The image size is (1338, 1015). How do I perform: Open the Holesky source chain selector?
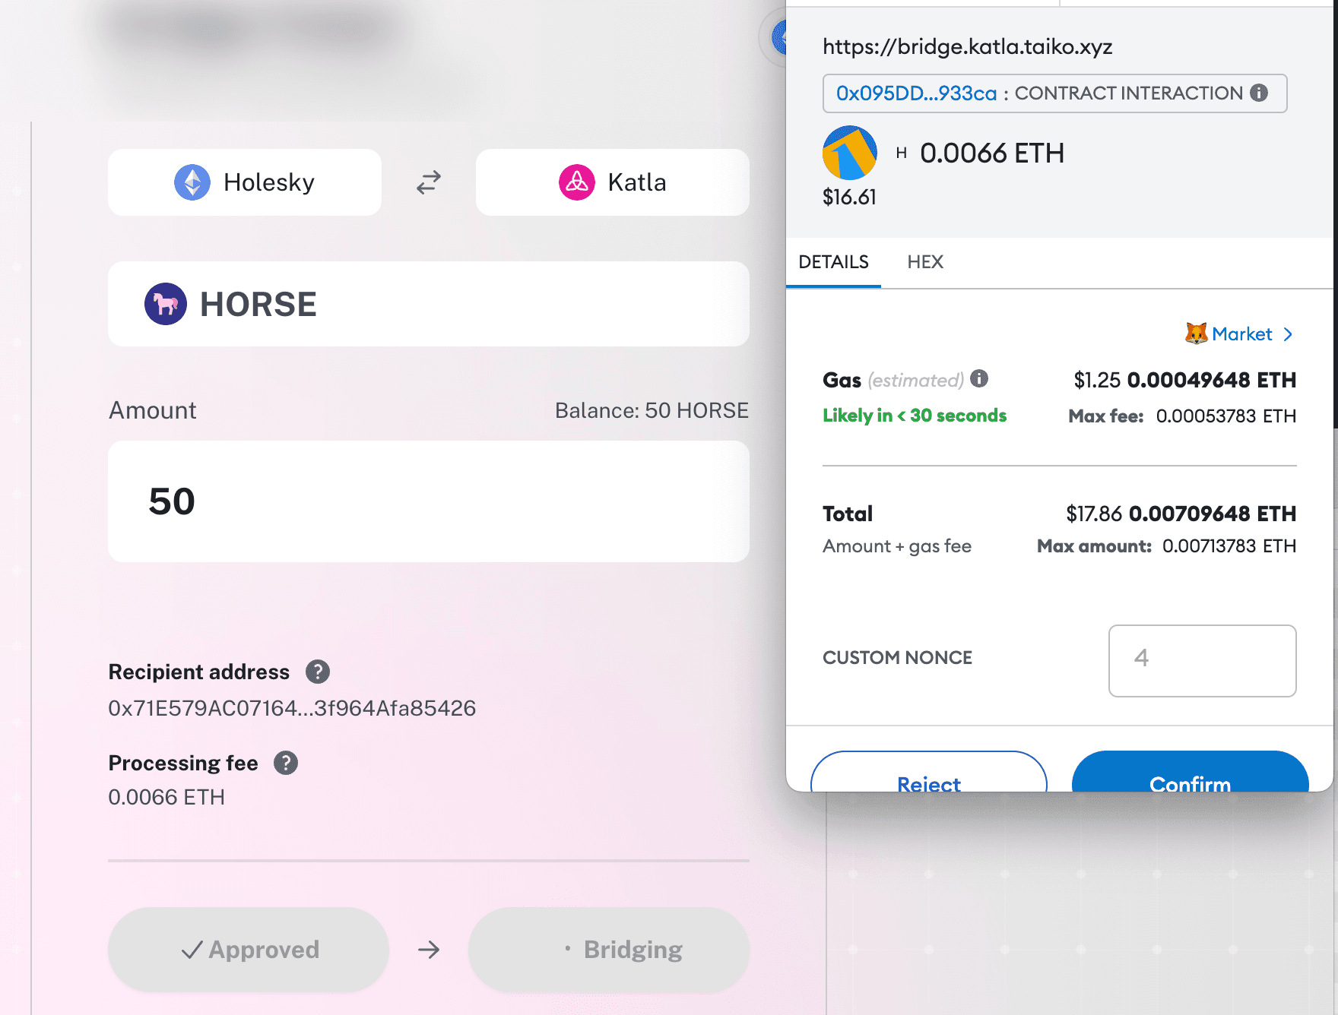point(245,182)
